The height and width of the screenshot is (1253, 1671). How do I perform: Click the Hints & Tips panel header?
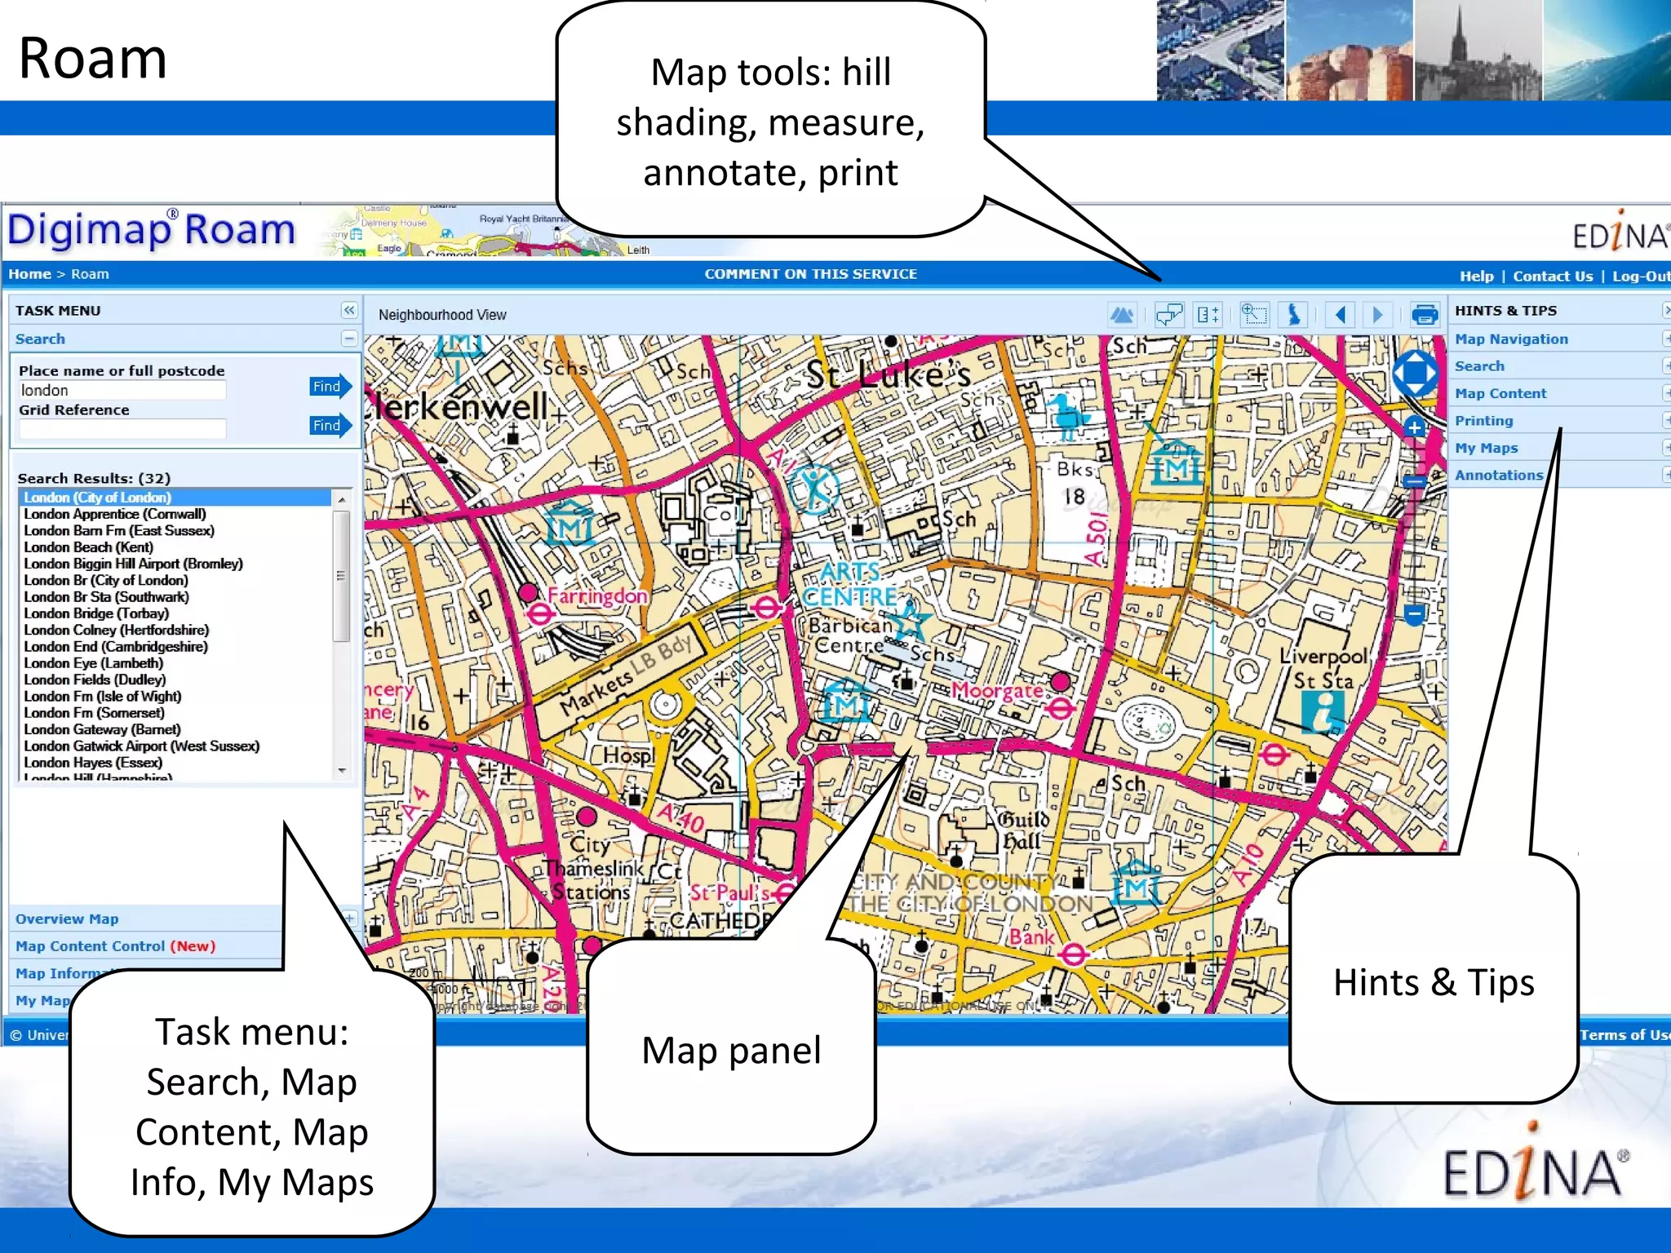(x=1505, y=310)
